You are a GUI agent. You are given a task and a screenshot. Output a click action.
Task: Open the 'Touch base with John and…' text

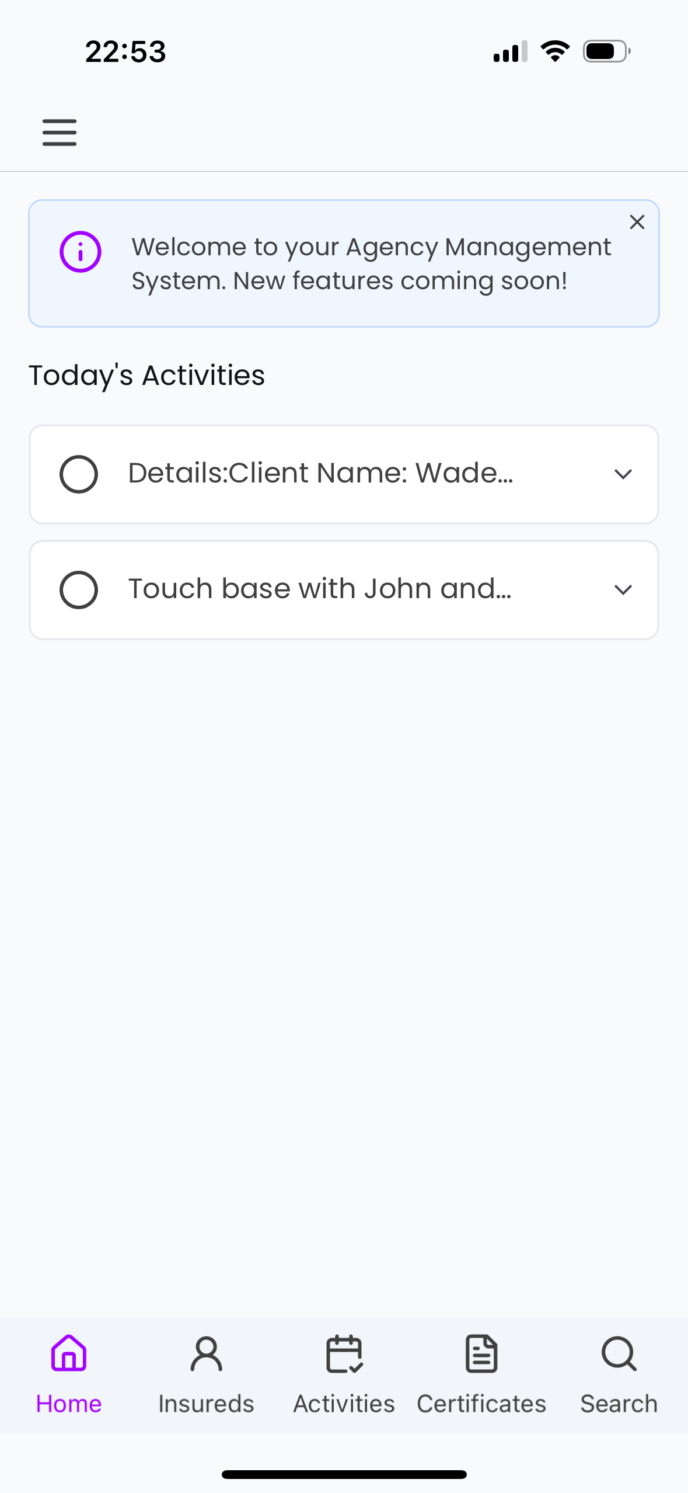pyautogui.click(x=320, y=589)
